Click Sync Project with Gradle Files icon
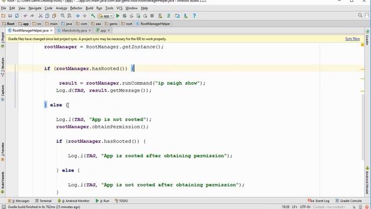This screenshot has width=371, height=209. click(169, 16)
